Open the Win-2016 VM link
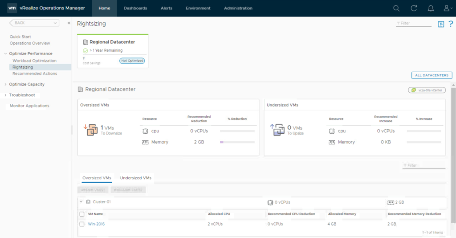The width and height of the screenshot is (456, 238). click(96, 224)
